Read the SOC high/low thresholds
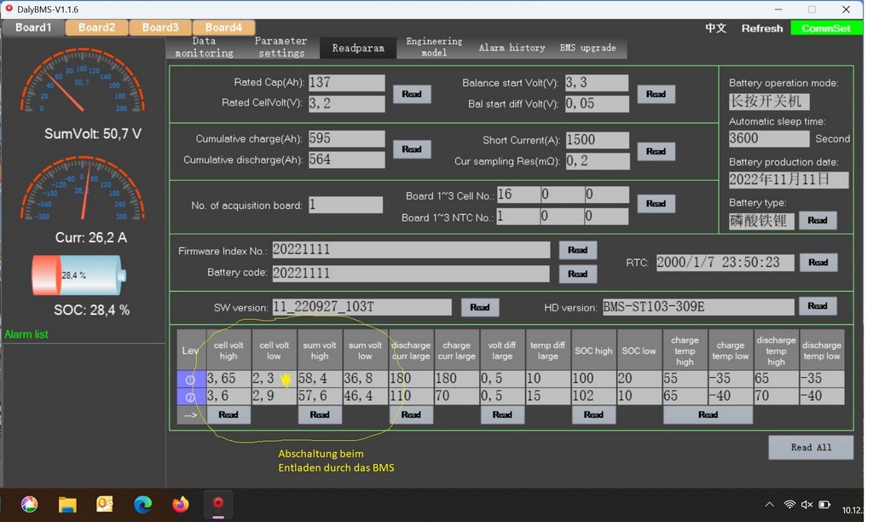The image size is (873, 522). pyautogui.click(x=593, y=415)
